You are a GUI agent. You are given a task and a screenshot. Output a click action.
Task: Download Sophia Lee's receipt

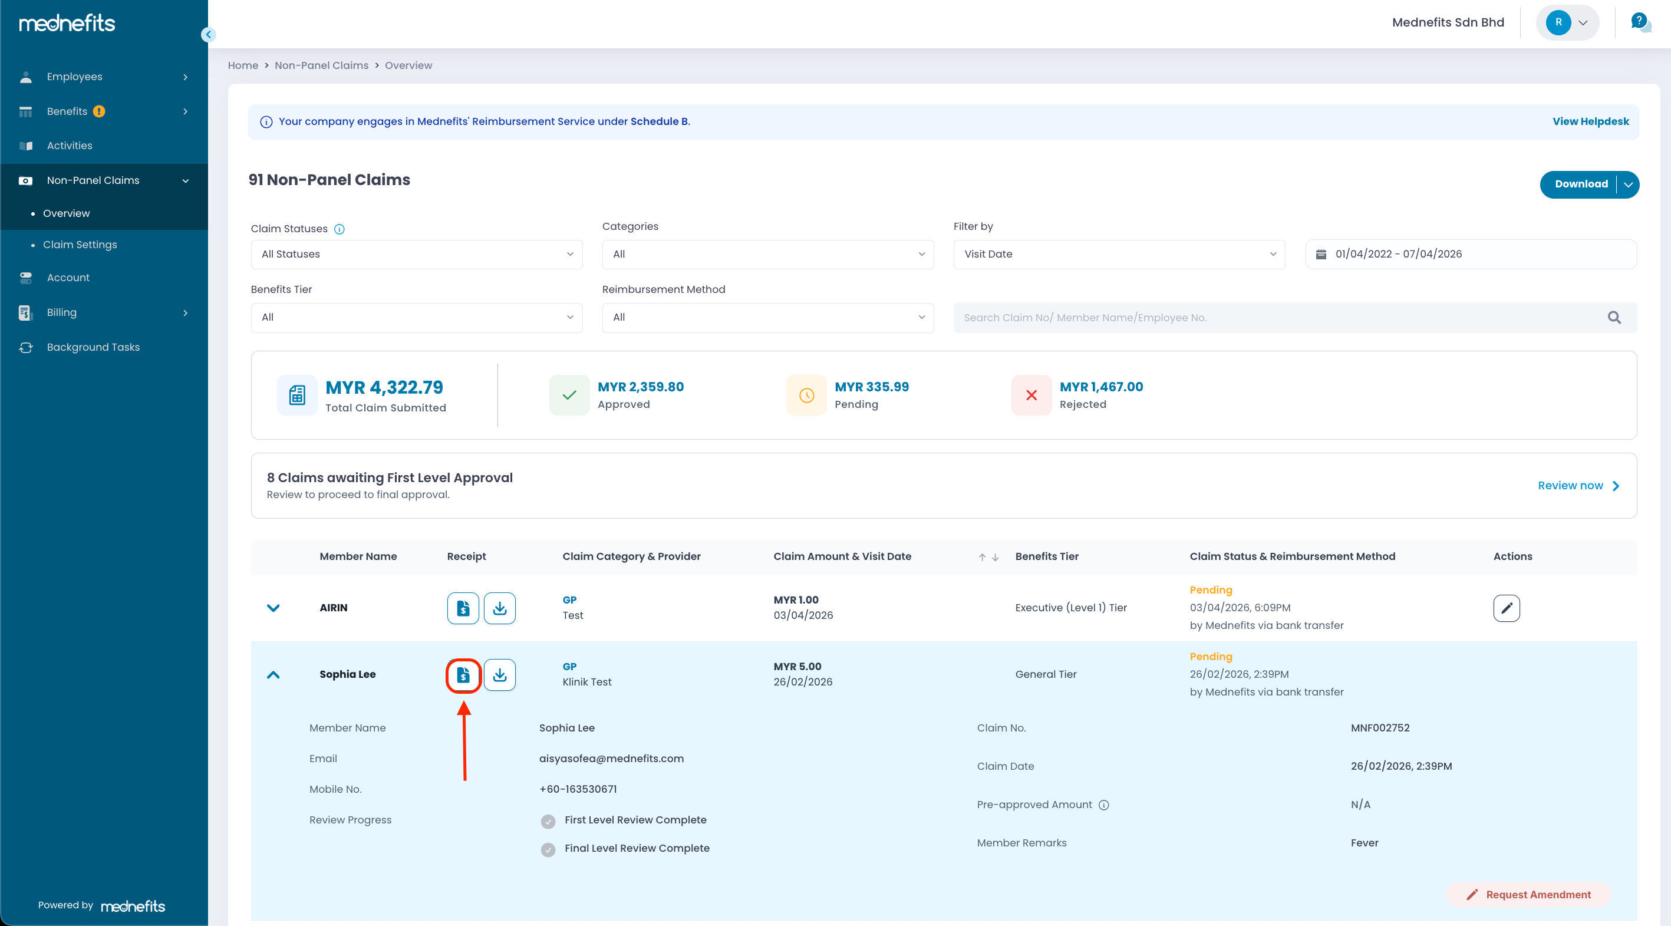(499, 675)
